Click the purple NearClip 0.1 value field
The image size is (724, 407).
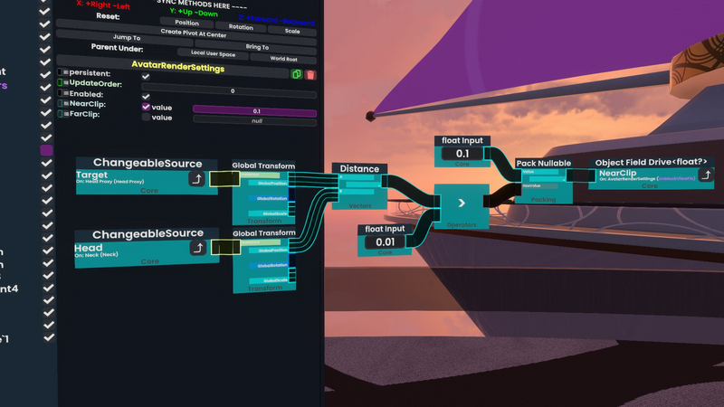254,110
